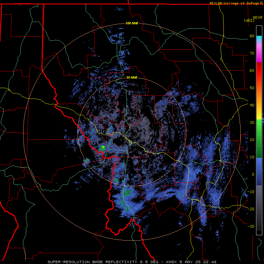The width and height of the screenshot is (264, 264).
Task: Click the 60 dBZ scale label
Action: 252,70
